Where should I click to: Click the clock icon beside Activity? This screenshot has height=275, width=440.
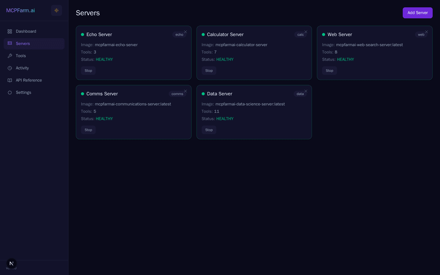coord(9,68)
